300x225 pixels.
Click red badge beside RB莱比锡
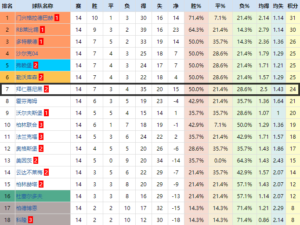[x=42, y=30]
